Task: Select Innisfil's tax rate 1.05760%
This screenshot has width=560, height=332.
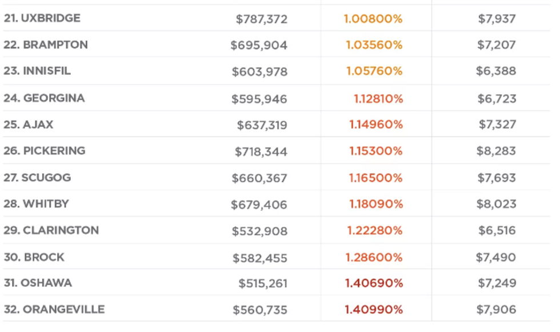Action: (x=374, y=71)
